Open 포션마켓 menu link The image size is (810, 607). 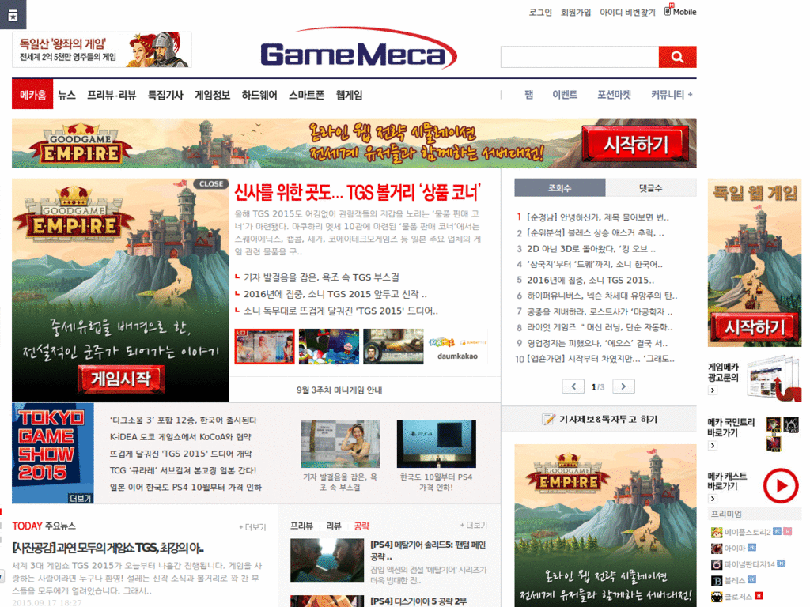tap(614, 95)
